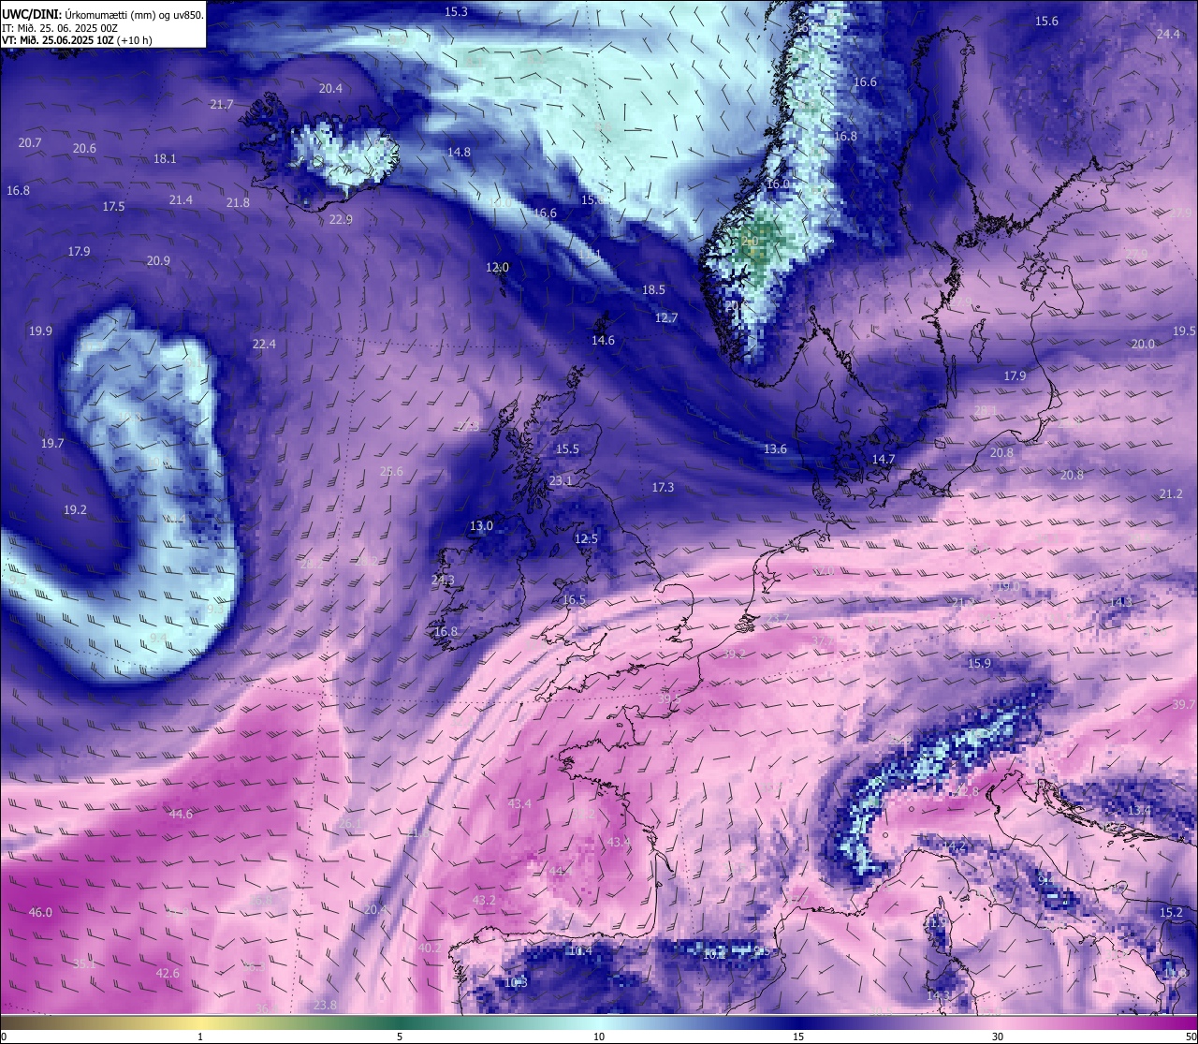The width and height of the screenshot is (1198, 1044).
Task: Click the 21.8 value southwest of Iceland
Action: [238, 202]
